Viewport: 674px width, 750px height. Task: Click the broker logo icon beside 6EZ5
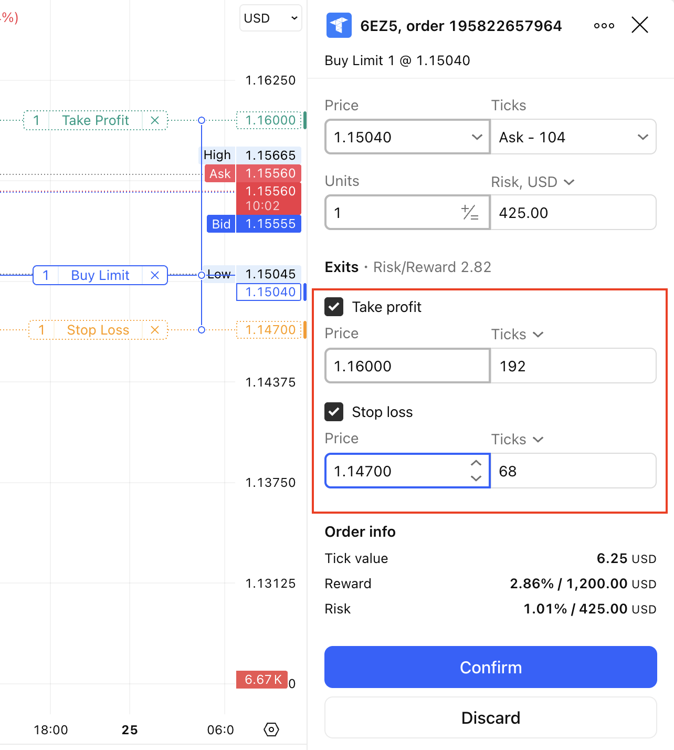(x=339, y=25)
